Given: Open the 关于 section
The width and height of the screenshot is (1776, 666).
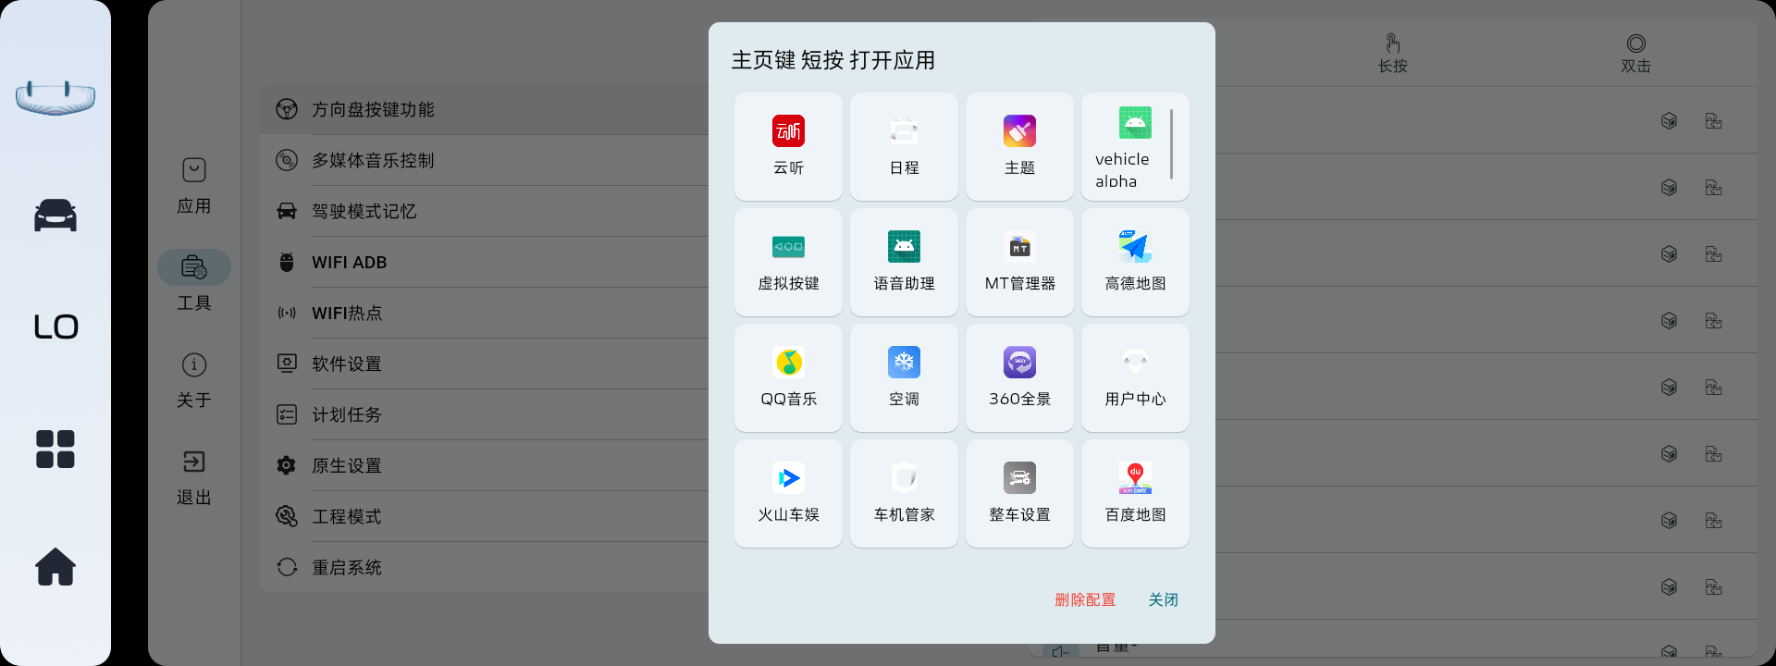Looking at the screenshot, I should click(x=194, y=379).
